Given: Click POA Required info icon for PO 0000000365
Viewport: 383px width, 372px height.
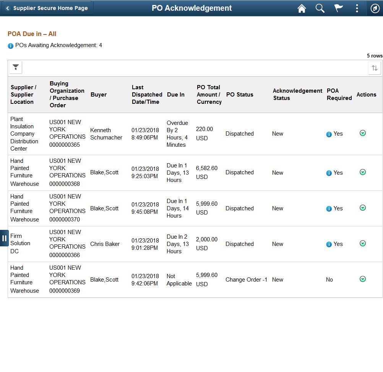Looking at the screenshot, I should tap(329, 134).
